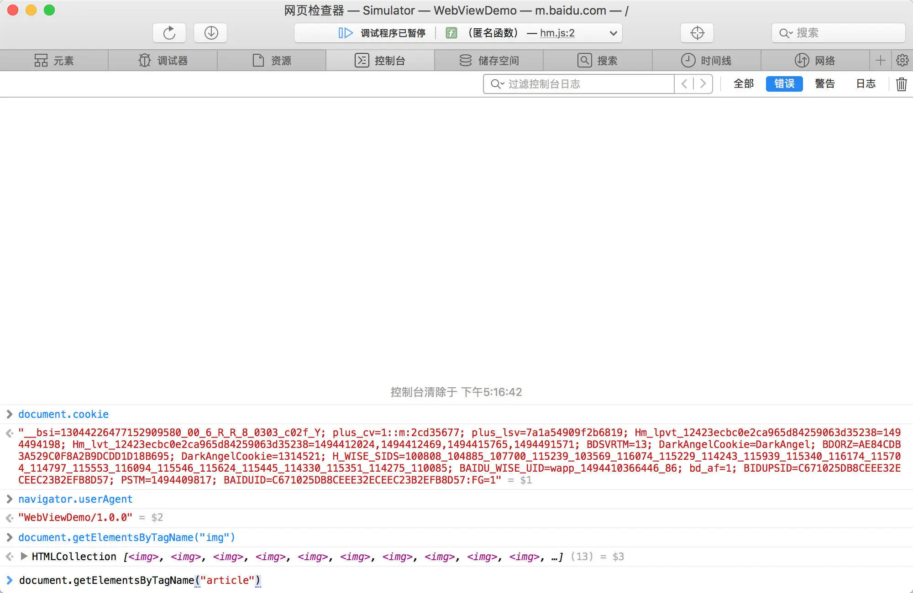Toggle the 日志 (logs) console filter
The image size is (913, 593).
point(866,84)
